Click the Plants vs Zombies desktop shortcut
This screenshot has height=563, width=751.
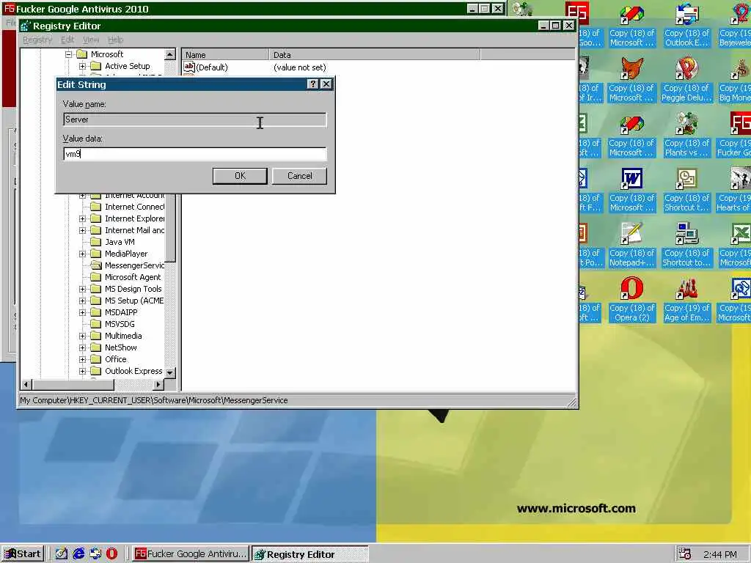tap(686, 136)
